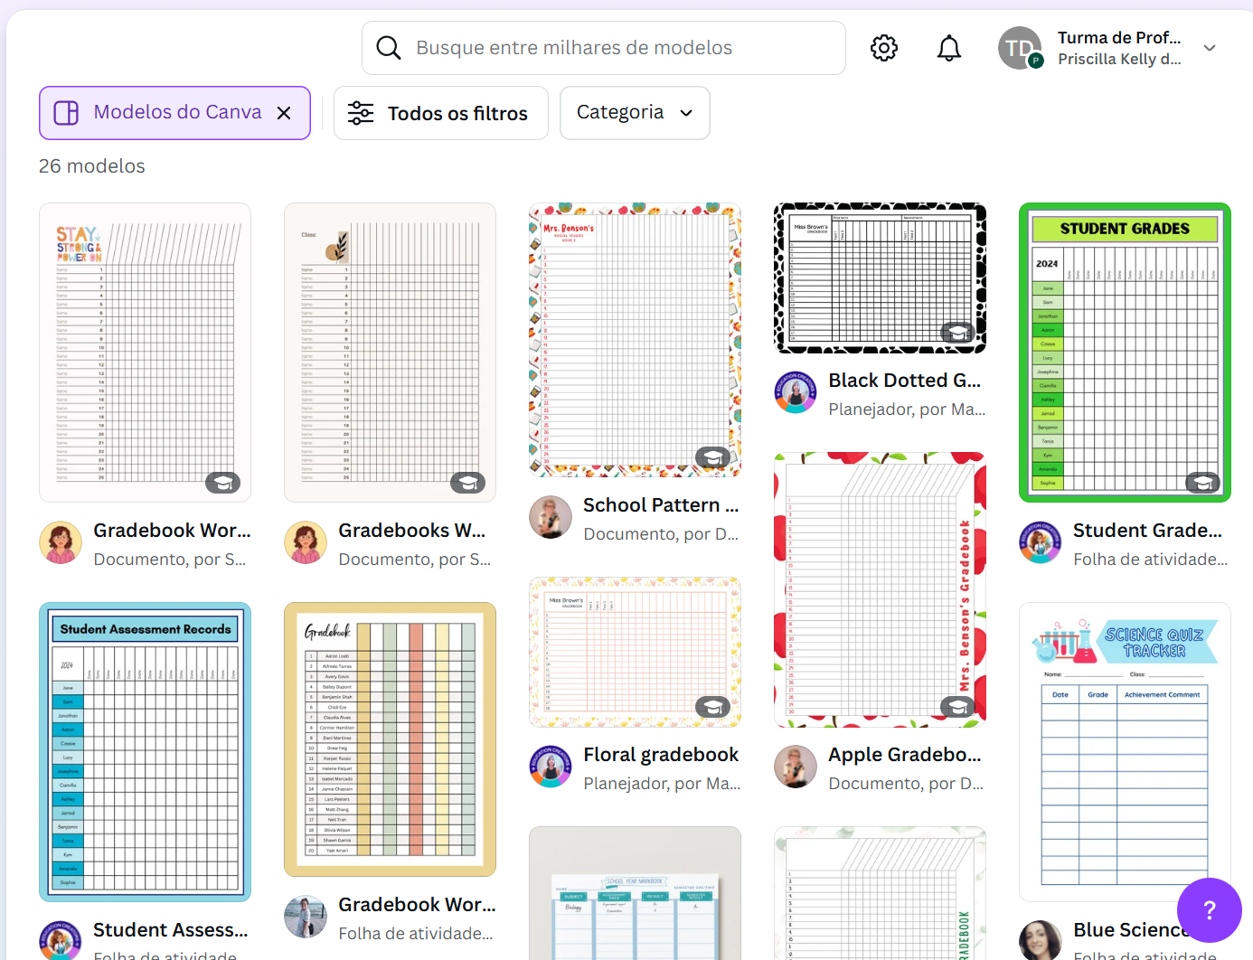Open the Black Dotted G... title link
The image size is (1253, 960).
(x=904, y=381)
